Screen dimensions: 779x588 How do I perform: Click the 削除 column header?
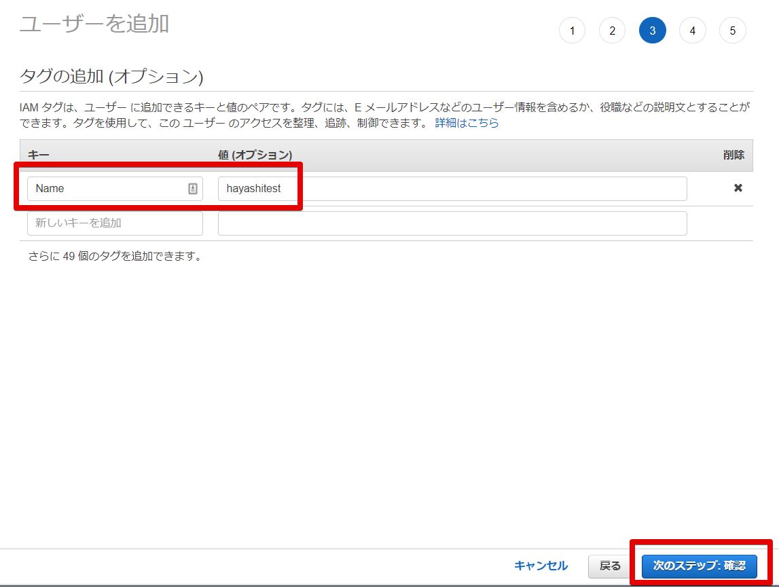click(733, 155)
